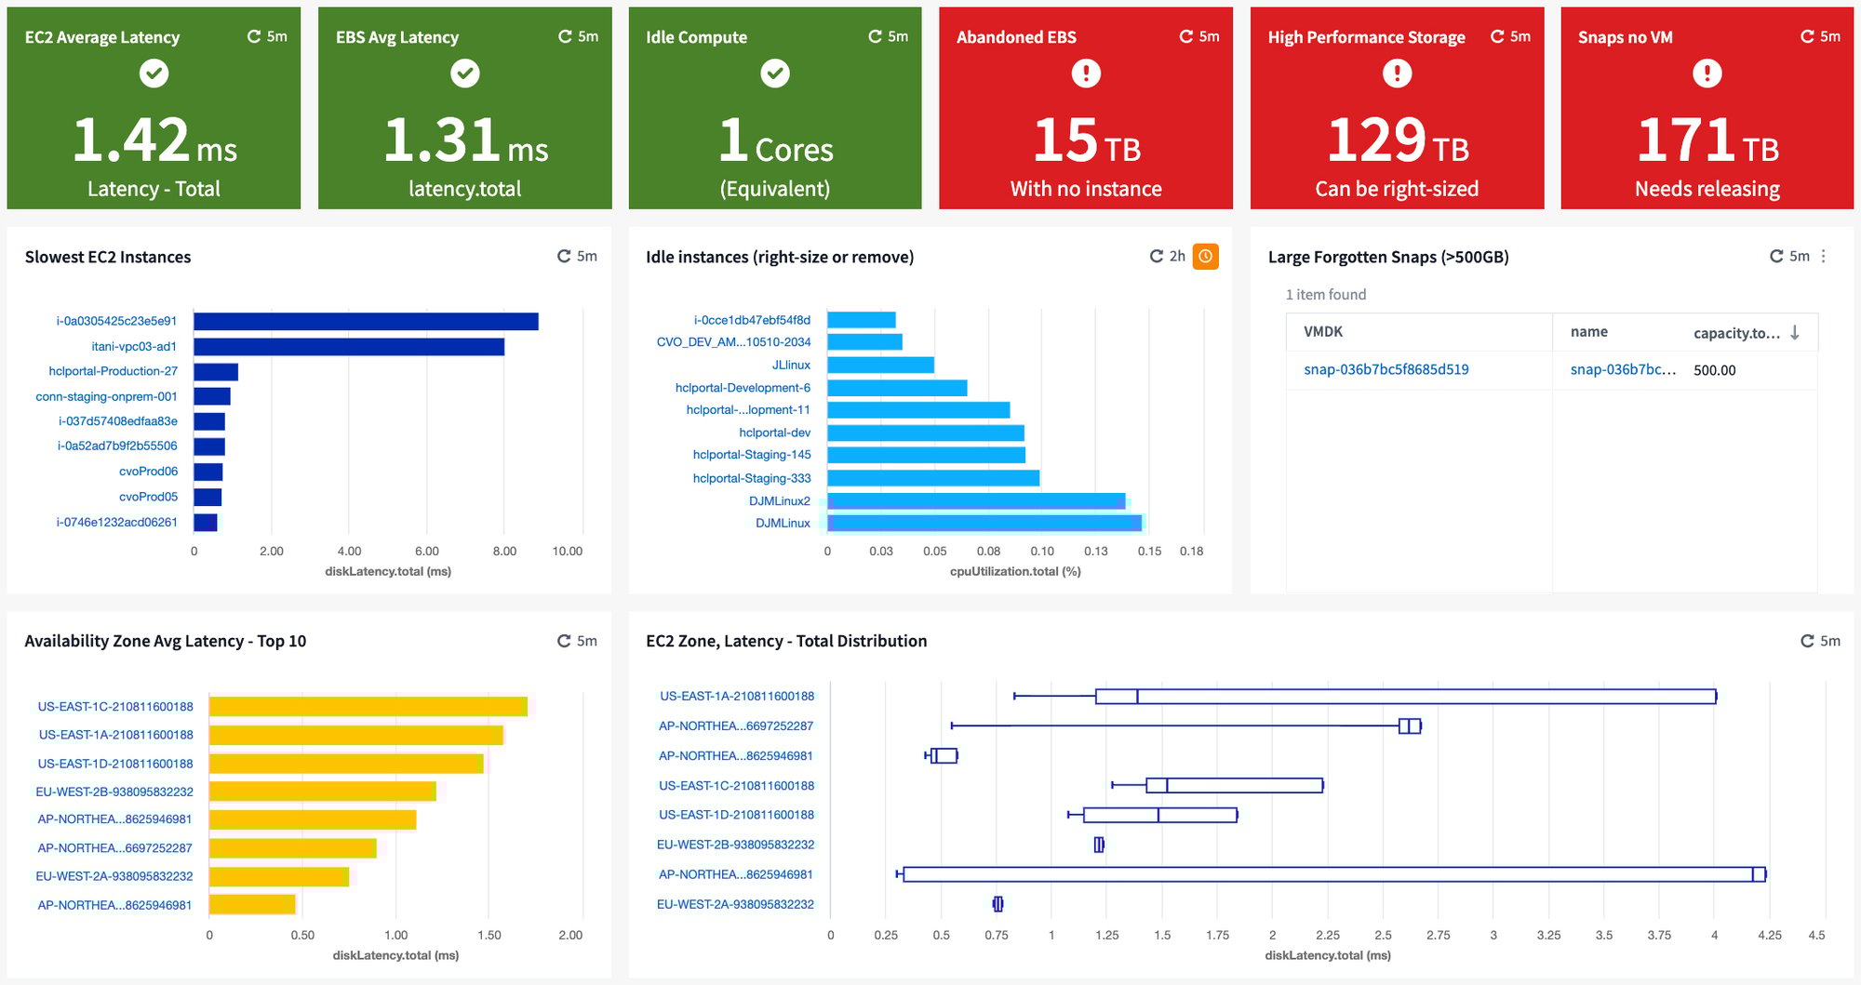
Task: Sort by capacity column descending arrow
Action: point(1795,332)
